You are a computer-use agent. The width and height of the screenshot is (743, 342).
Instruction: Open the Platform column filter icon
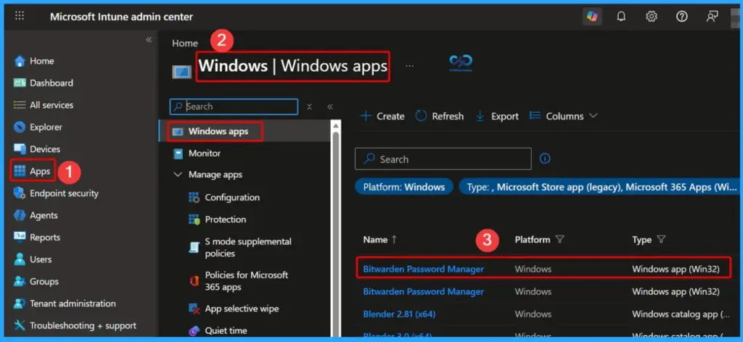click(559, 240)
